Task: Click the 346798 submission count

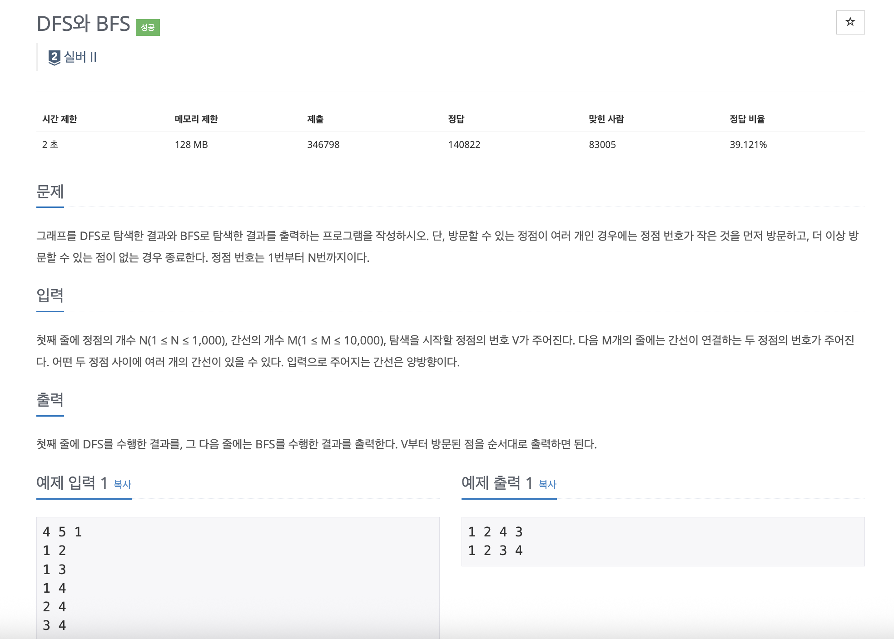Action: coord(323,145)
